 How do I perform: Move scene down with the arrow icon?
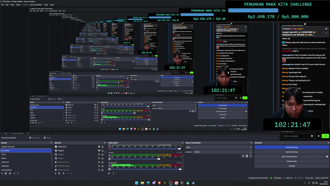[x=18, y=173]
